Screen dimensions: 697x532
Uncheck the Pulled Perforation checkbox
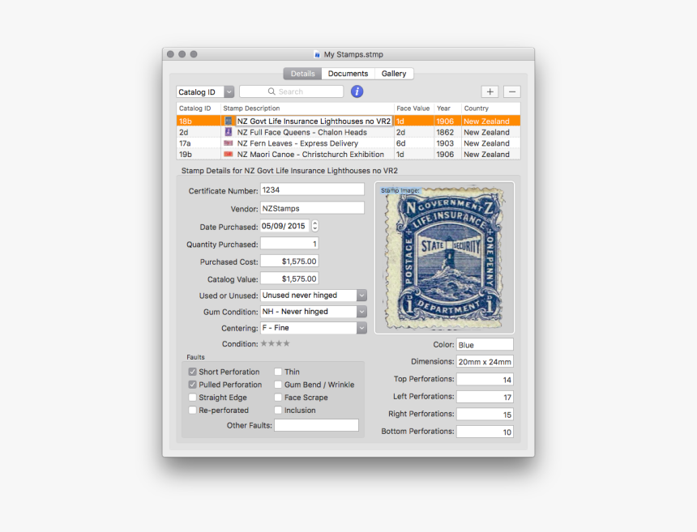(x=193, y=385)
